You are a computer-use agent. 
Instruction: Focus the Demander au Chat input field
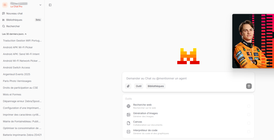188,79
